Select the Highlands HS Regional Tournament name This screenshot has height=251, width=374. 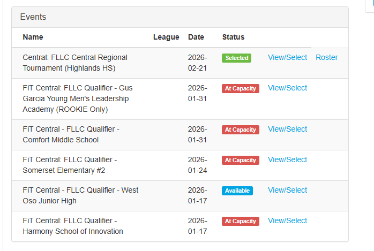[75, 63]
